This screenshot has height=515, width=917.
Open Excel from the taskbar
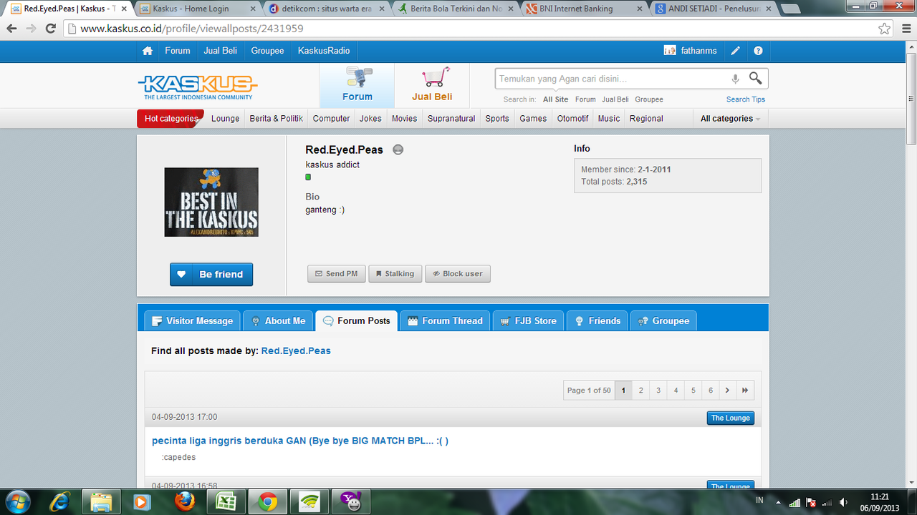pos(226,502)
